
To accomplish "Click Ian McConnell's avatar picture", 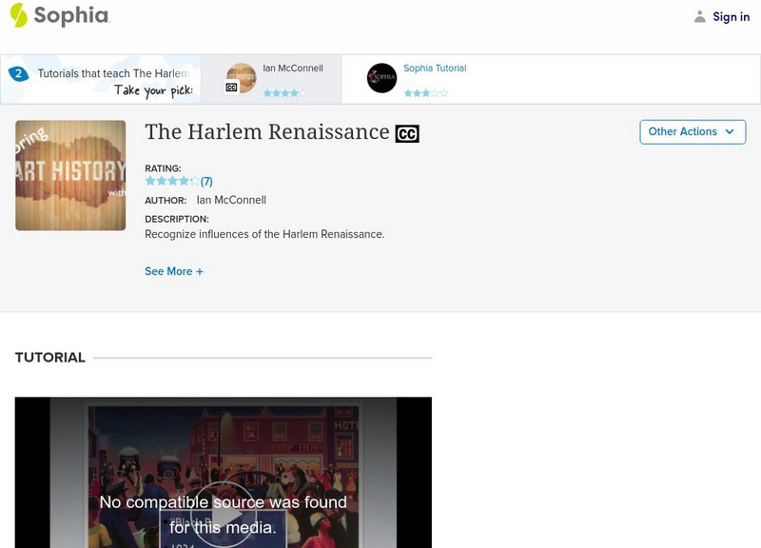I will coord(242,76).
